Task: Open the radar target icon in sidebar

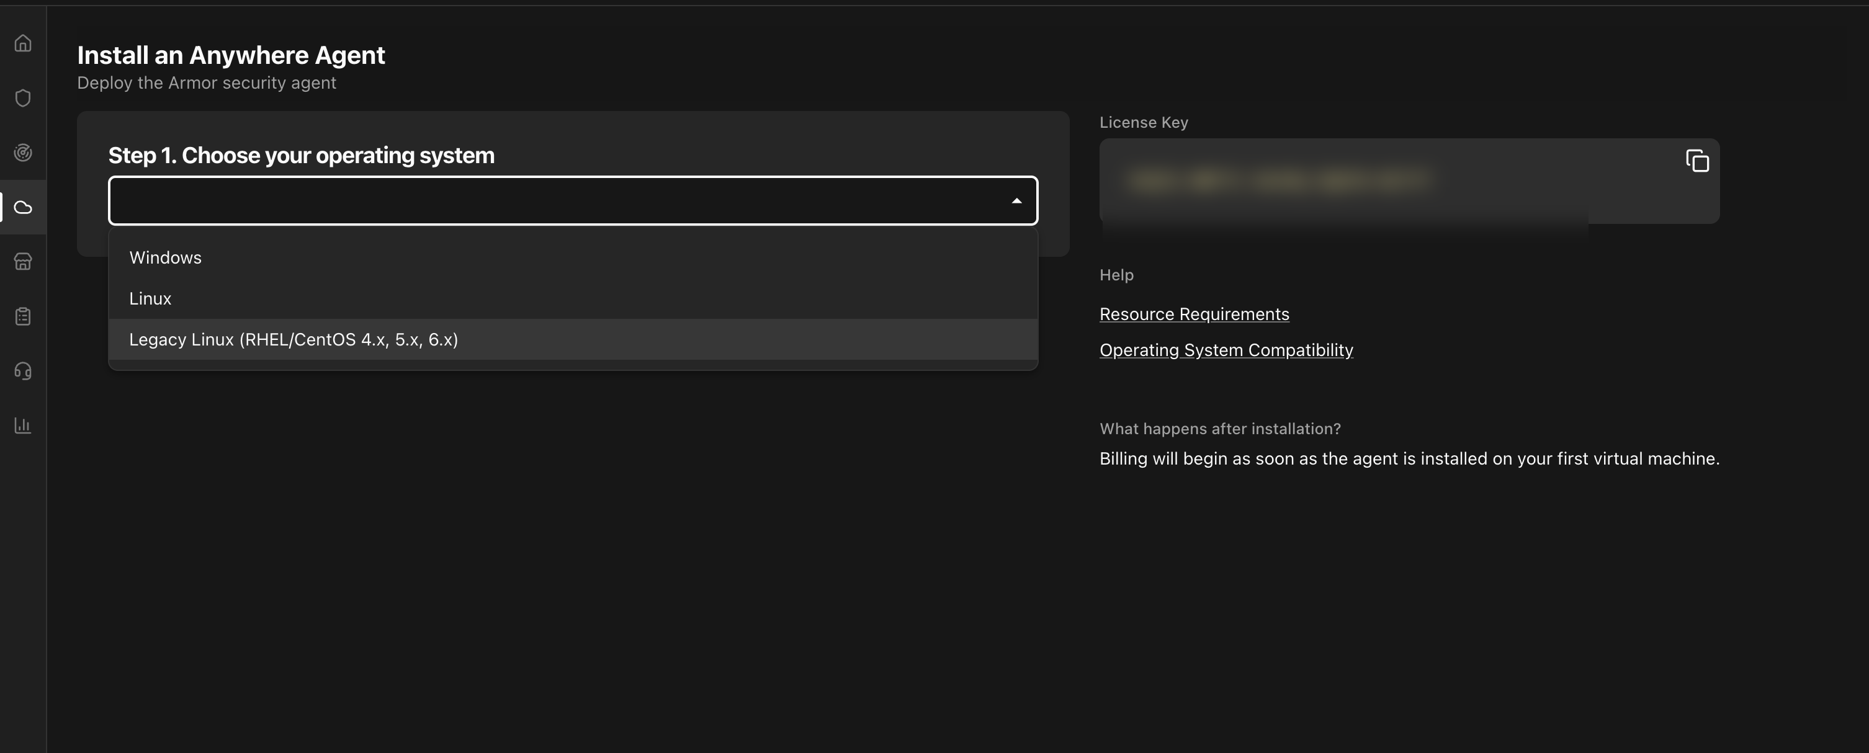Action: pos(23,153)
